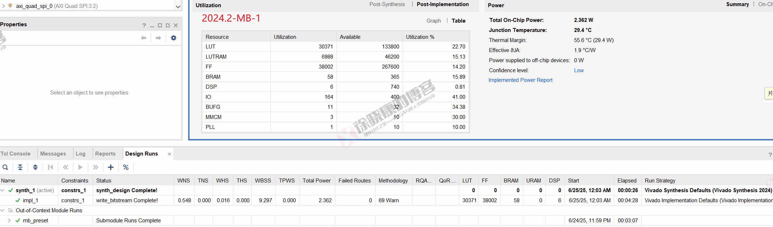Switch utilization view to Graph

pos(434,21)
